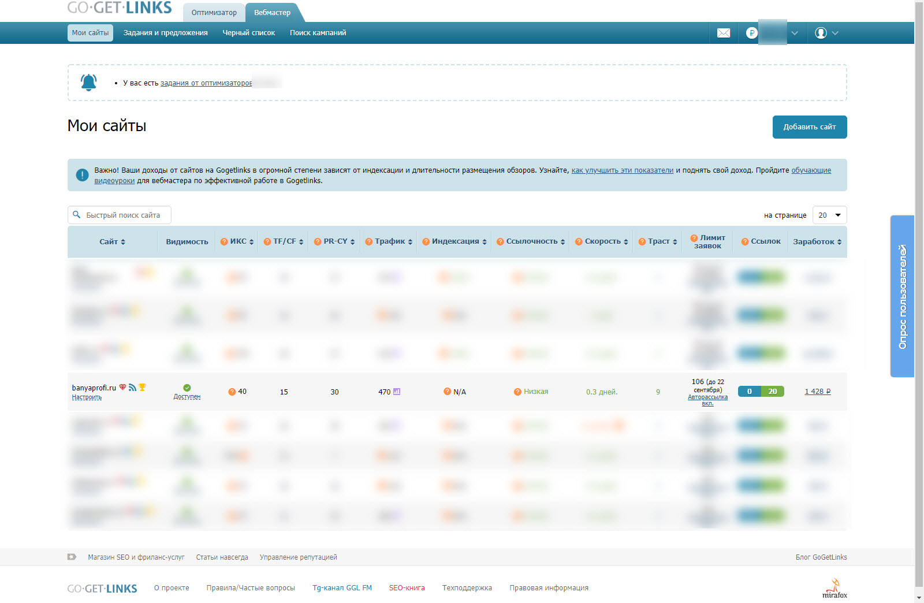Open the Опрос пользователей side tab

coord(902,296)
